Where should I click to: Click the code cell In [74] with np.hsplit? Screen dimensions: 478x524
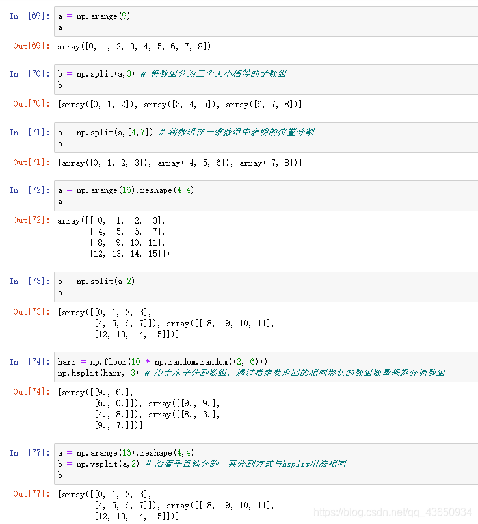pos(266,367)
